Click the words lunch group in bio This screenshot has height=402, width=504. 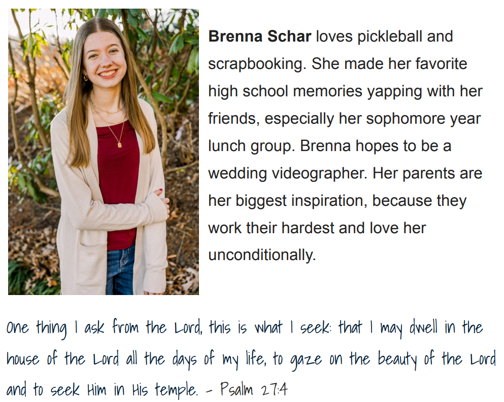coord(251,147)
